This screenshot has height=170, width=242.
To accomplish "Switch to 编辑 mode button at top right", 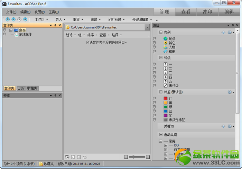I will pyautogui.click(x=229, y=12).
